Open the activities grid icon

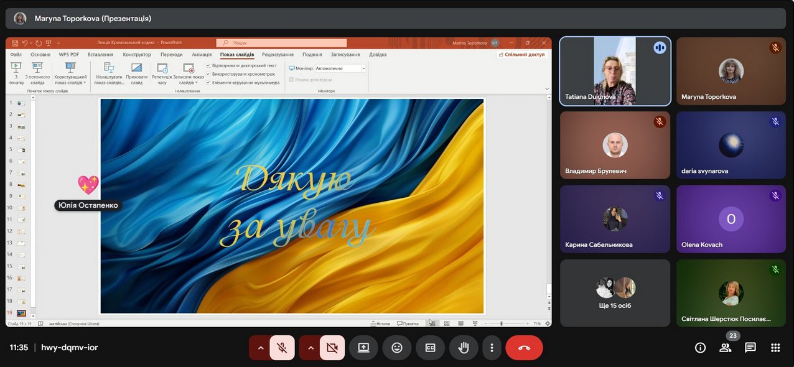click(x=775, y=348)
